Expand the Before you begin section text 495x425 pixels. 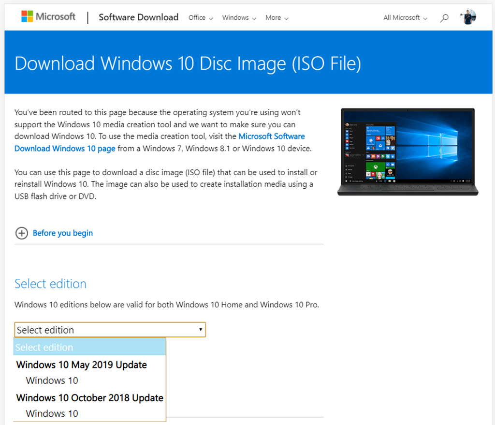pos(63,233)
